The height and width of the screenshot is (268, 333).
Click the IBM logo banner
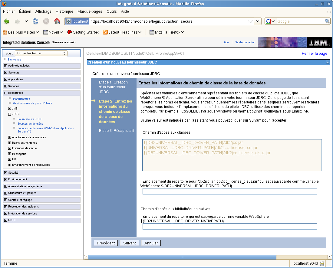point(319,42)
